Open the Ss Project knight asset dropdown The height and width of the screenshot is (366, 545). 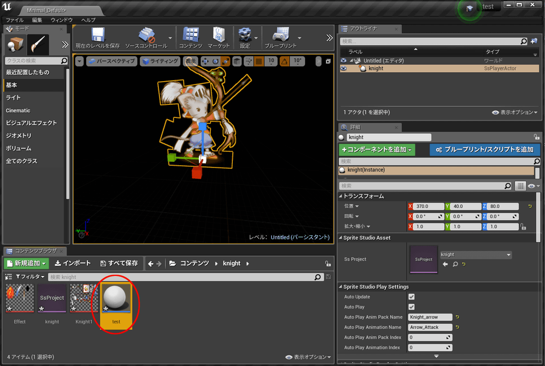pos(476,255)
